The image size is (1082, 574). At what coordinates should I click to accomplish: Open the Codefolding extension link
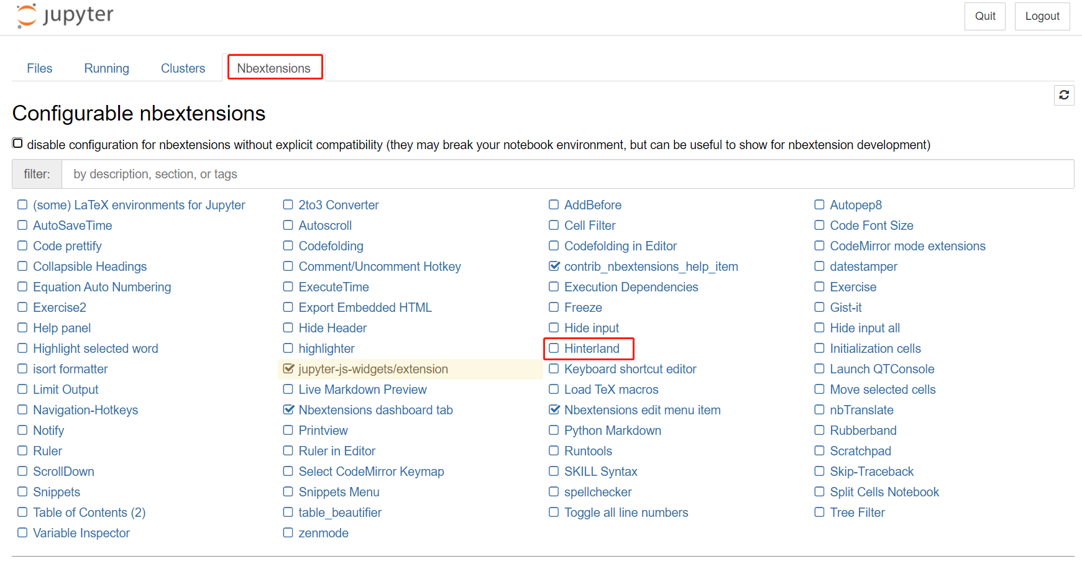click(331, 246)
